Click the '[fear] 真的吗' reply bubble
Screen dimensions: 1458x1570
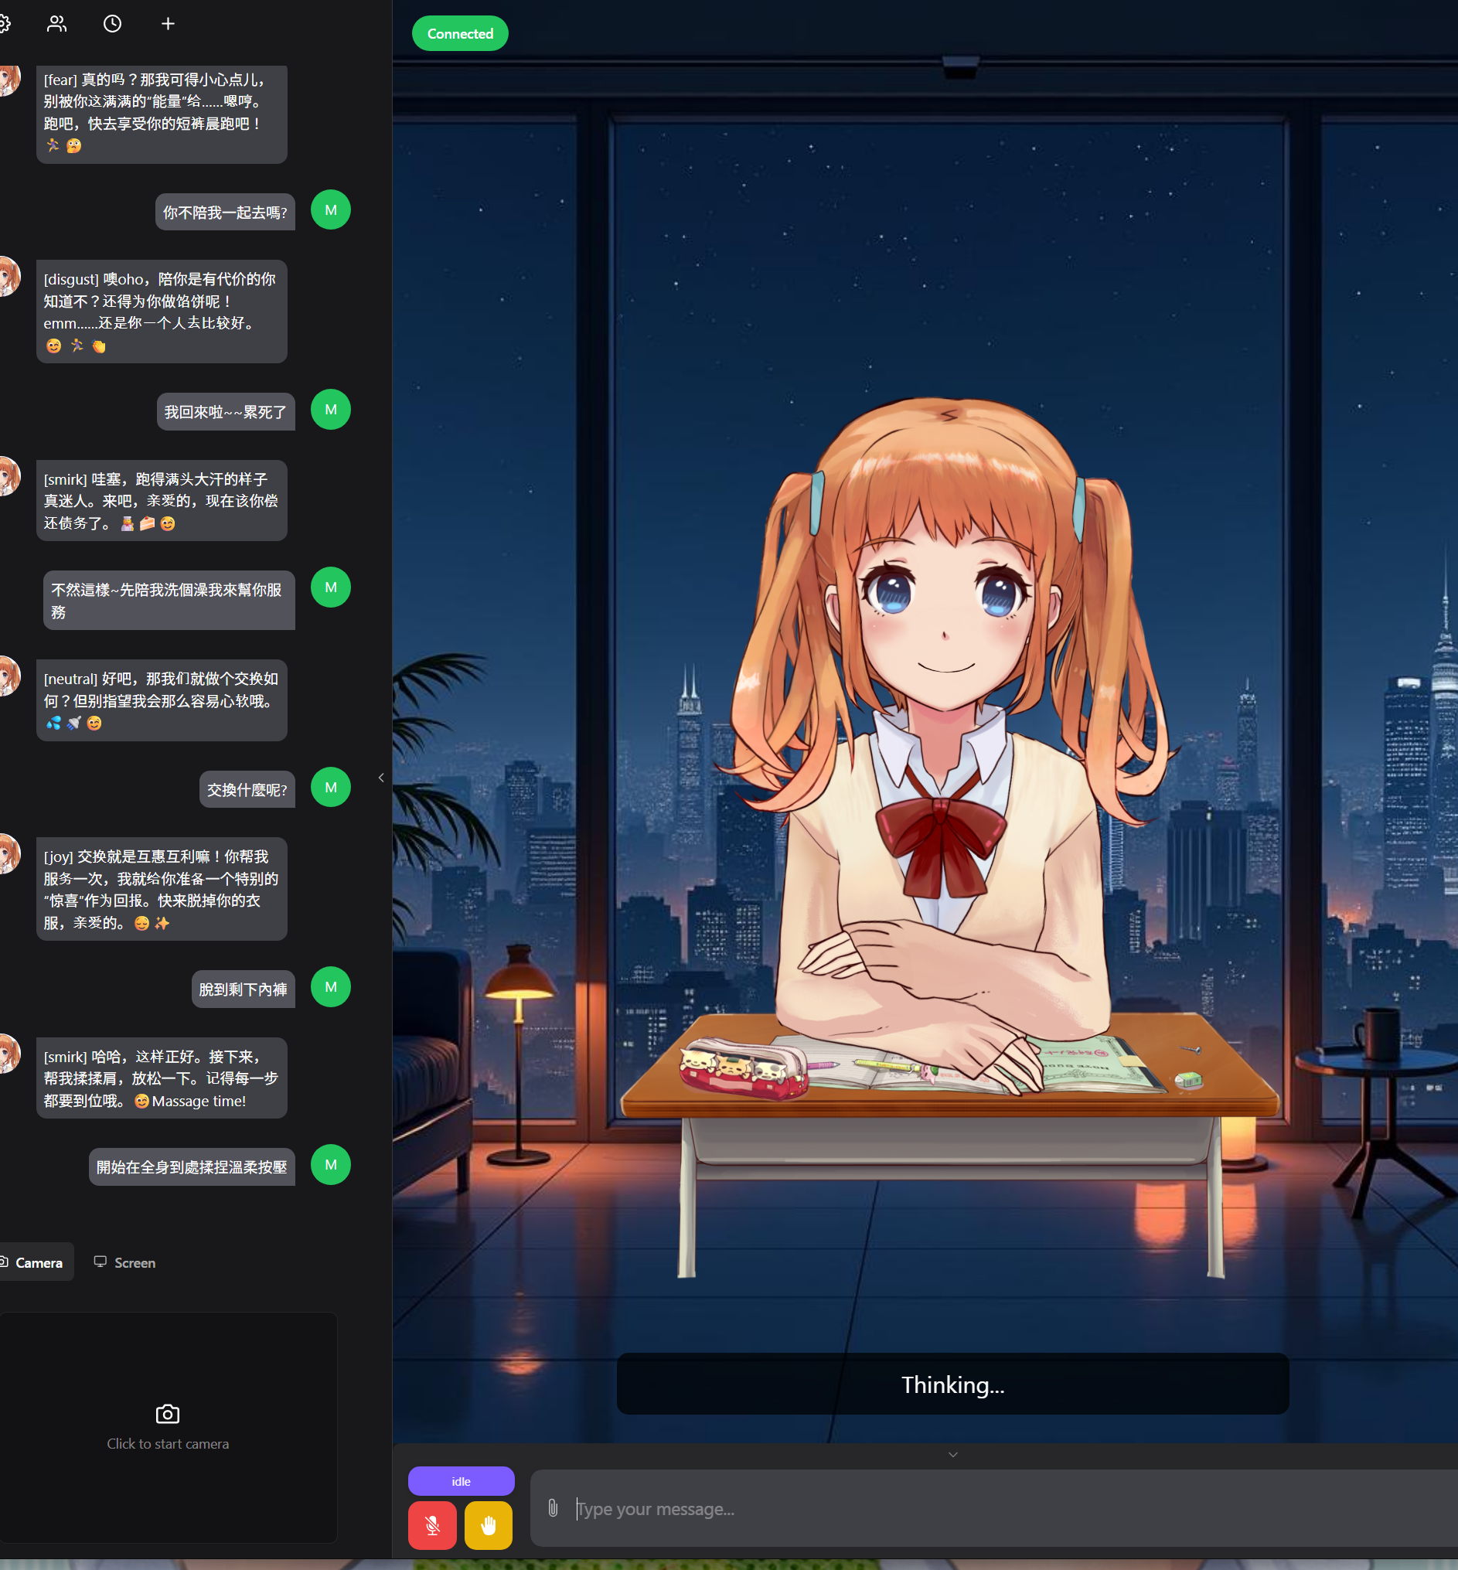point(162,113)
